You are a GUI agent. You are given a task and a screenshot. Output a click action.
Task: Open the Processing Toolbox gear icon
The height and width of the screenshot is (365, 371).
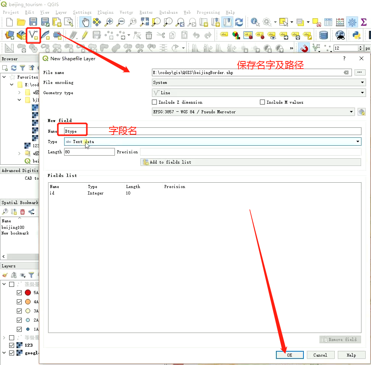click(352, 22)
